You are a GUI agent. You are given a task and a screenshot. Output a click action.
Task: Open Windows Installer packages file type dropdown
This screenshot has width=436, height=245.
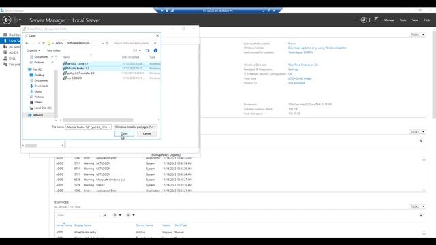136,127
